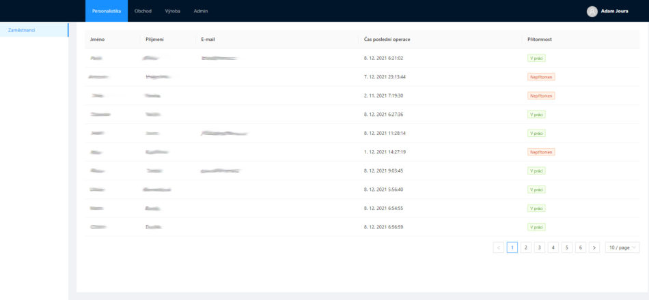Click V práci tag in 5:56:40 row
Viewport: 649px width, 300px height.
536,190
